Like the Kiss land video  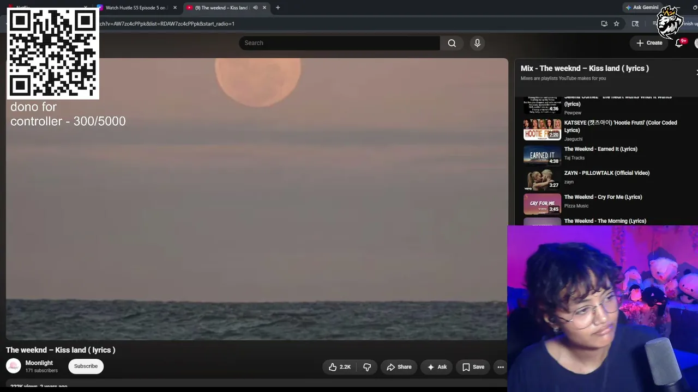pyautogui.click(x=339, y=367)
